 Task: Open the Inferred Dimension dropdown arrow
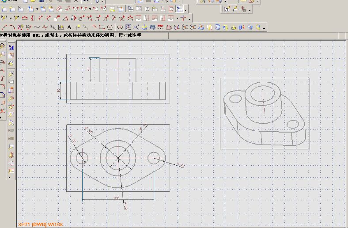tap(11, 18)
